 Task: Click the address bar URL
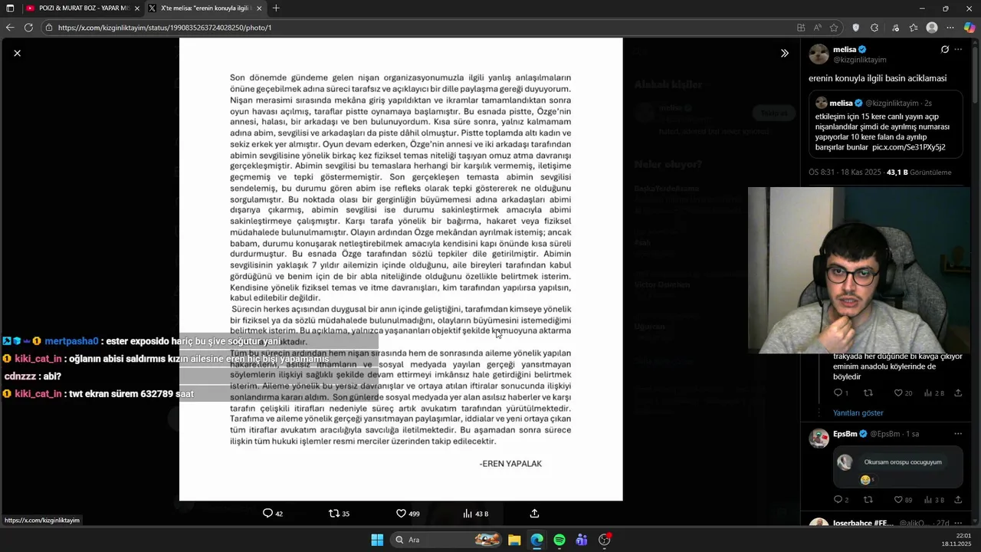(165, 28)
